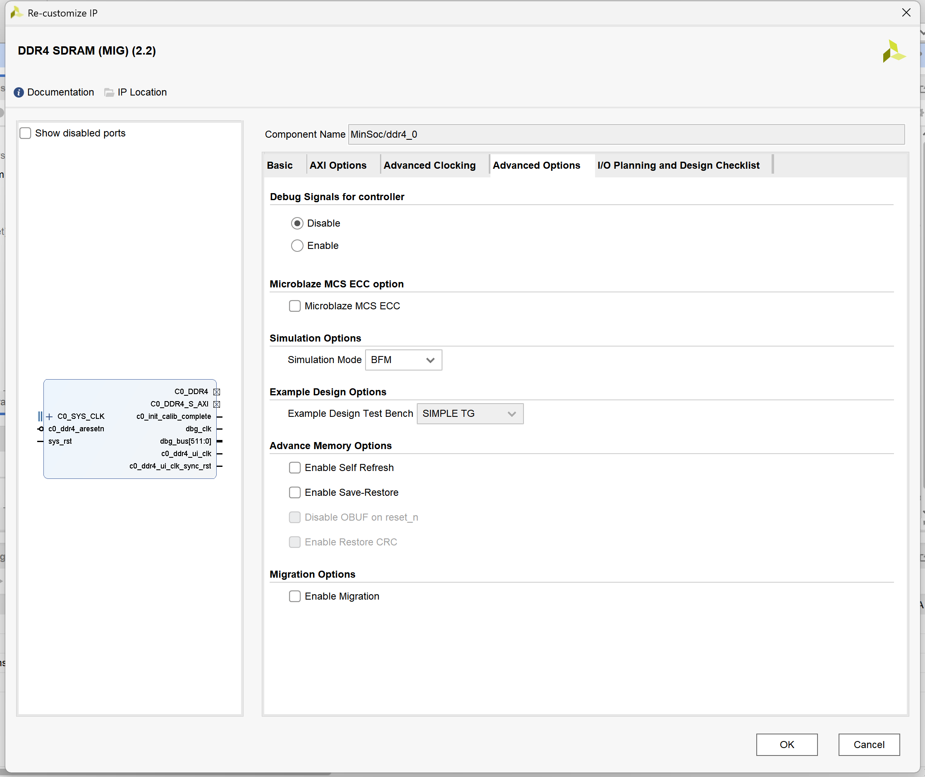Click the DDR4 SDRAM (MIG) (2.2) title
925x777 pixels.
click(87, 51)
